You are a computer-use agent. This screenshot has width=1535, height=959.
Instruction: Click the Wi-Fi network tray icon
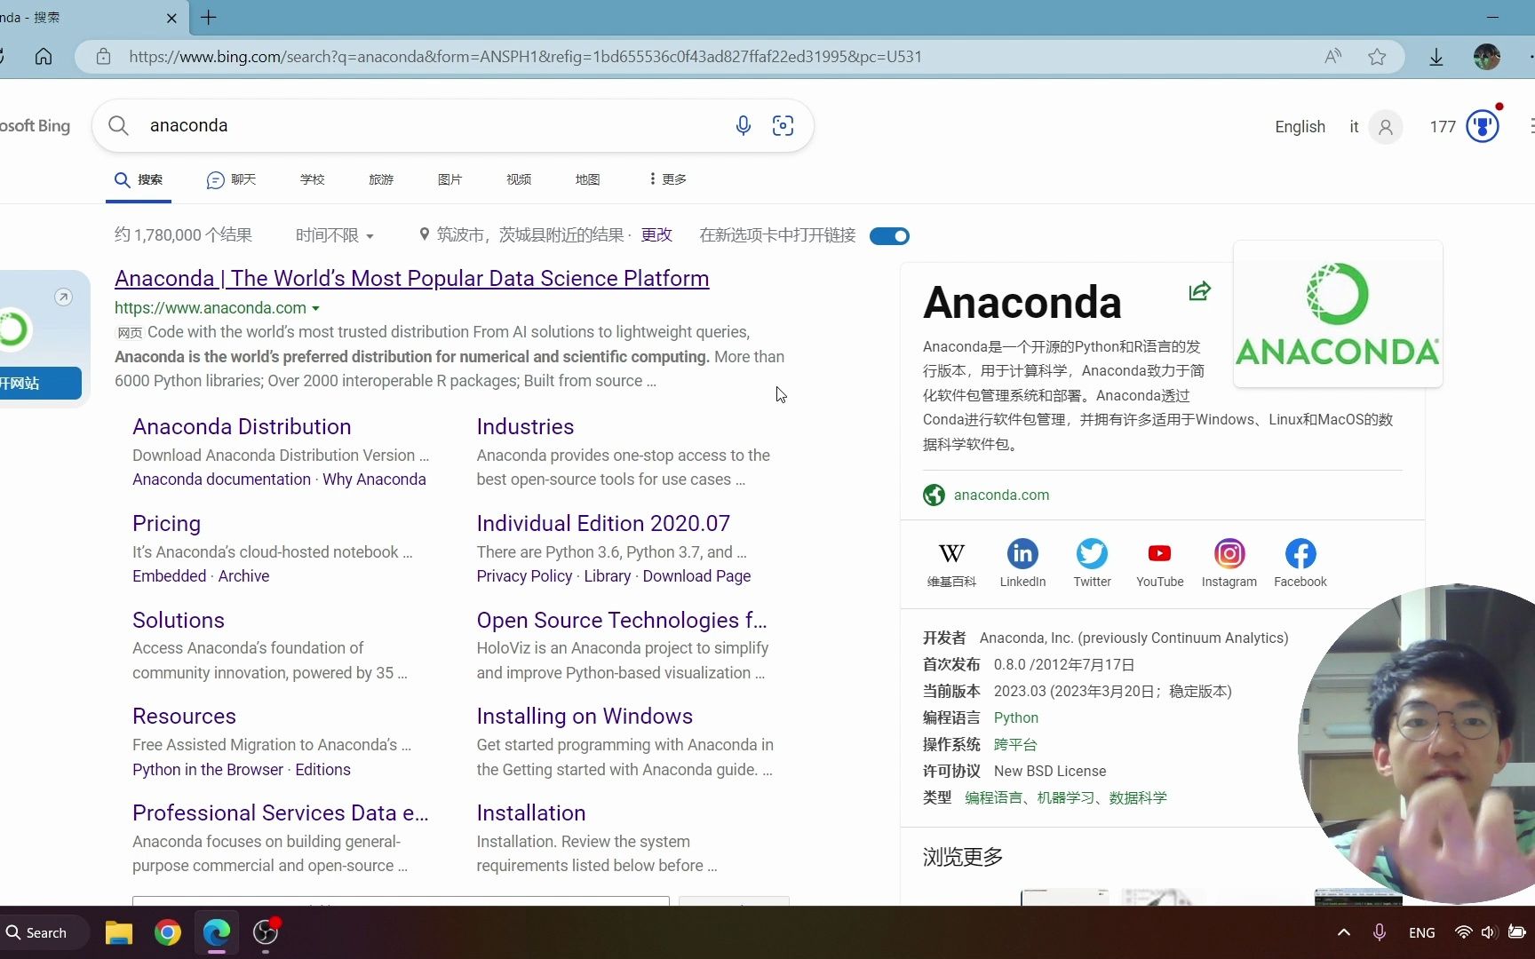coord(1463,932)
